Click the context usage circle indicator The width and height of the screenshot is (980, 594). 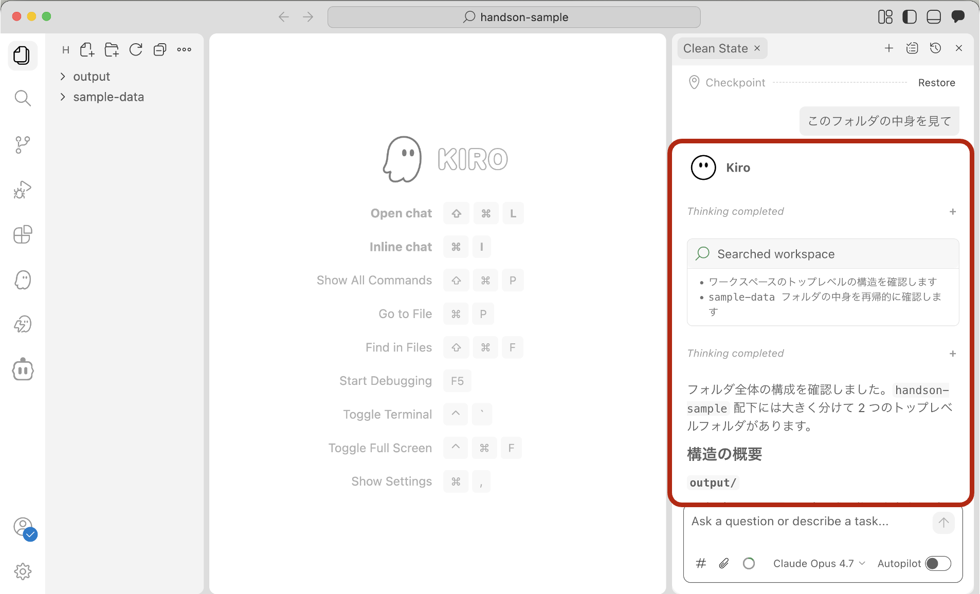point(749,564)
